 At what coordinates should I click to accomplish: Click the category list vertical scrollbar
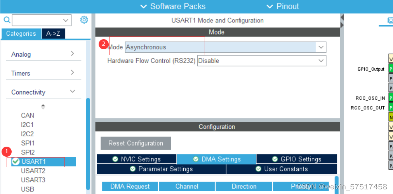pyautogui.click(x=88, y=144)
